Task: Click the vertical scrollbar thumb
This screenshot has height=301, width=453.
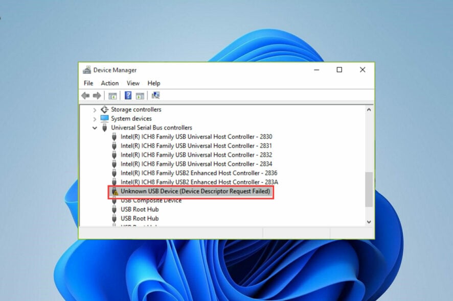Action: point(369,189)
